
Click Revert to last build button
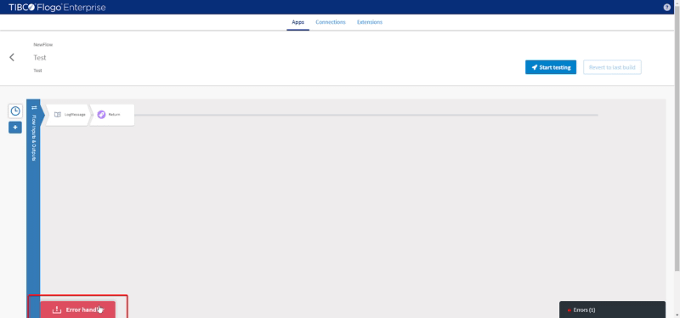612,67
